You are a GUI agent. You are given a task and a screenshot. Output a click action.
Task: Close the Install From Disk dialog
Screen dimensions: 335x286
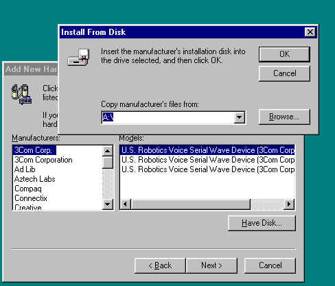point(310,32)
